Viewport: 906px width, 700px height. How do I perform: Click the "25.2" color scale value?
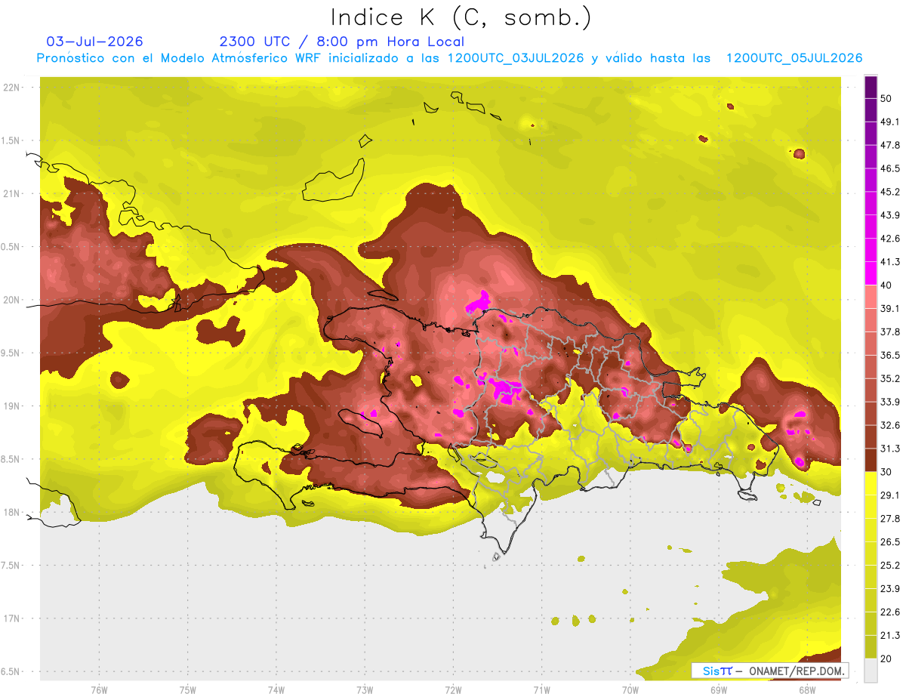click(890, 566)
